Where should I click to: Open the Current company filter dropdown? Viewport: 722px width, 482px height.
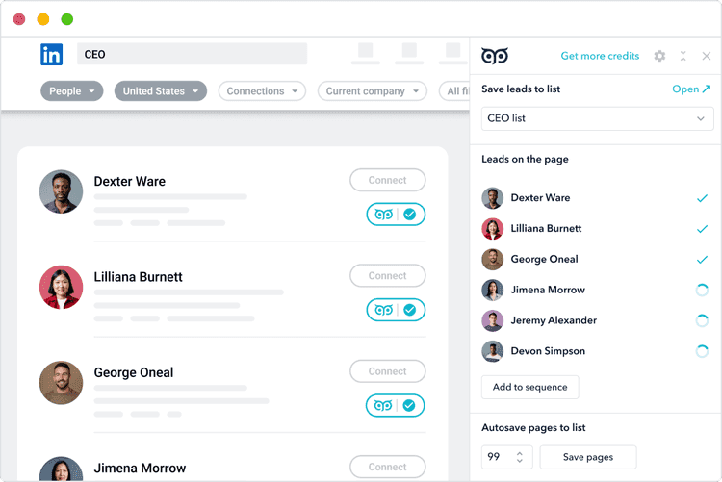click(x=372, y=91)
